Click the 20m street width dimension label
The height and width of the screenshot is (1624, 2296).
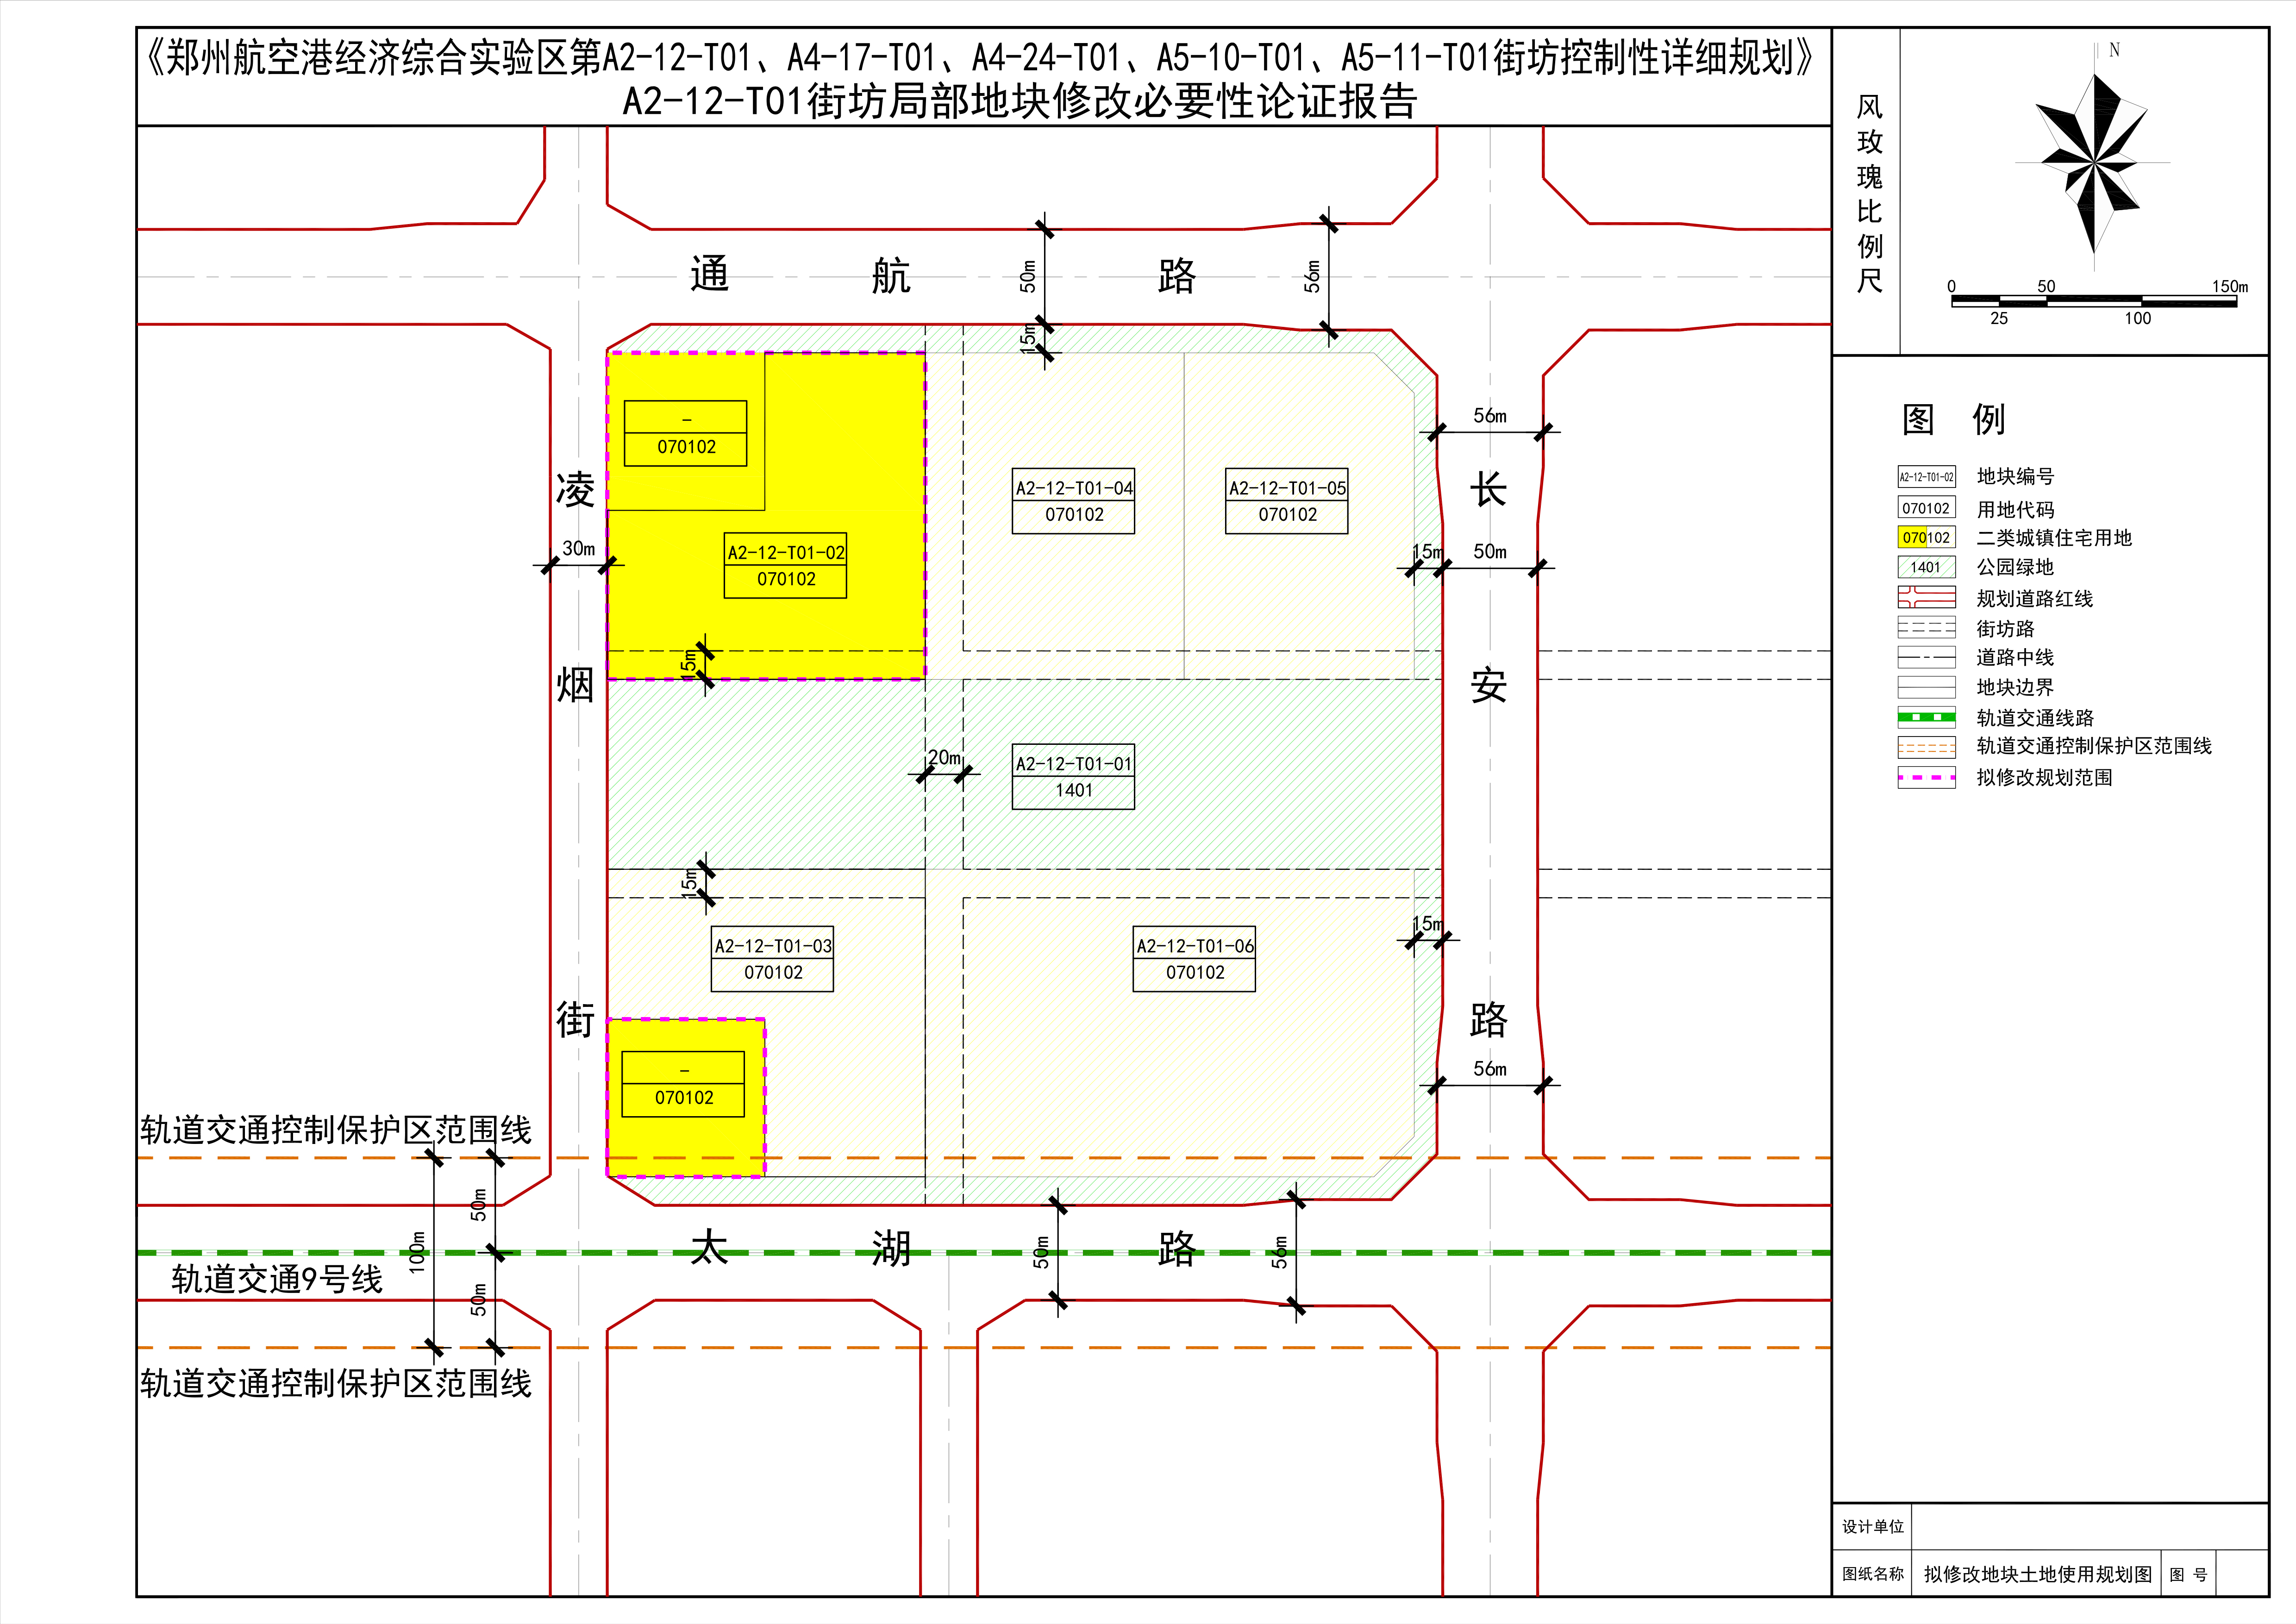pos(944,758)
